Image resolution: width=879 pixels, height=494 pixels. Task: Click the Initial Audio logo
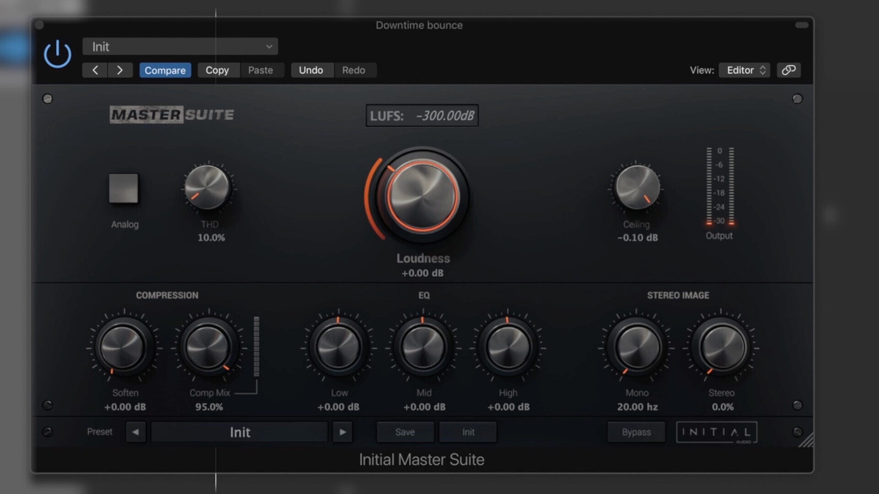716,432
